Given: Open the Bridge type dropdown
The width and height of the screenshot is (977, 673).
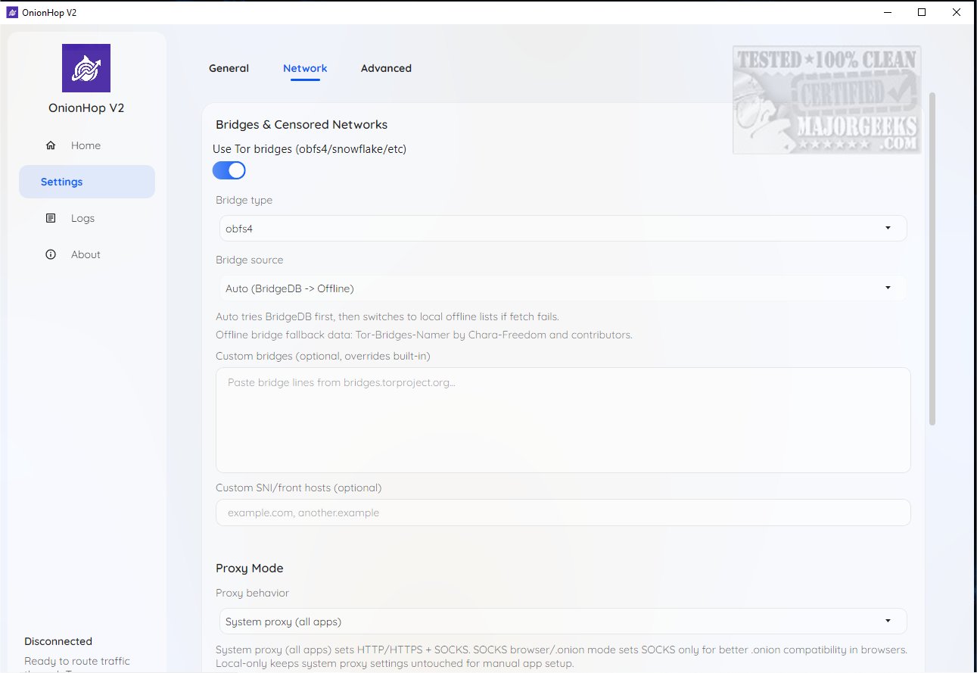Looking at the screenshot, I should [561, 228].
